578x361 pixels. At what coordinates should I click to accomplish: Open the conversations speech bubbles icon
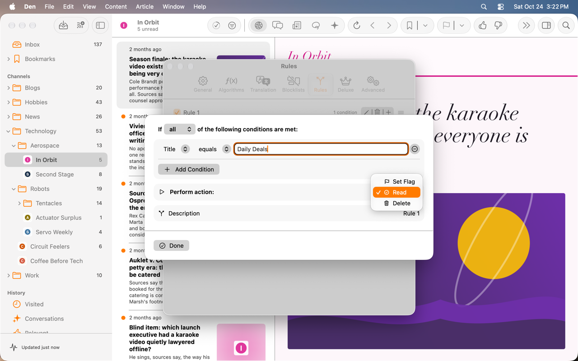click(278, 26)
